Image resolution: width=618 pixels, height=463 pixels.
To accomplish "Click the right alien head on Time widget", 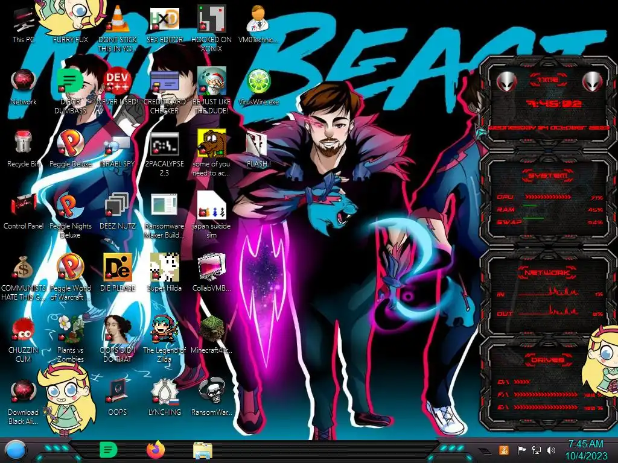I will point(593,81).
